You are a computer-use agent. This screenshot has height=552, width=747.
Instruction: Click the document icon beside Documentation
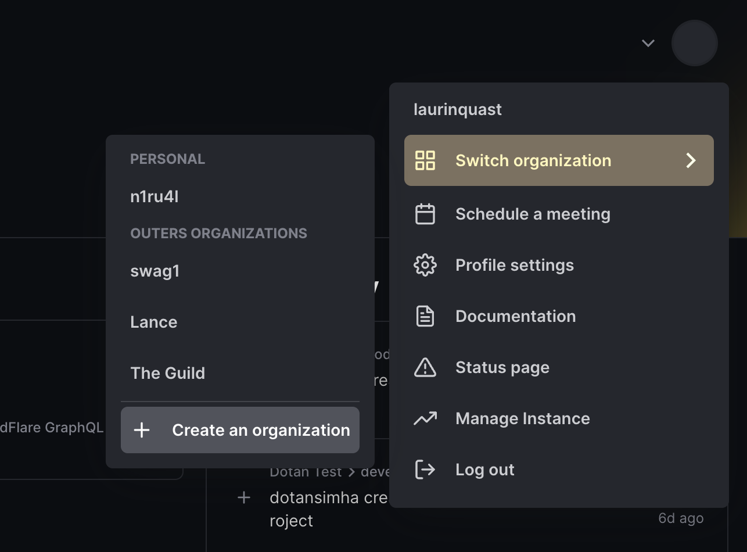[x=426, y=316]
